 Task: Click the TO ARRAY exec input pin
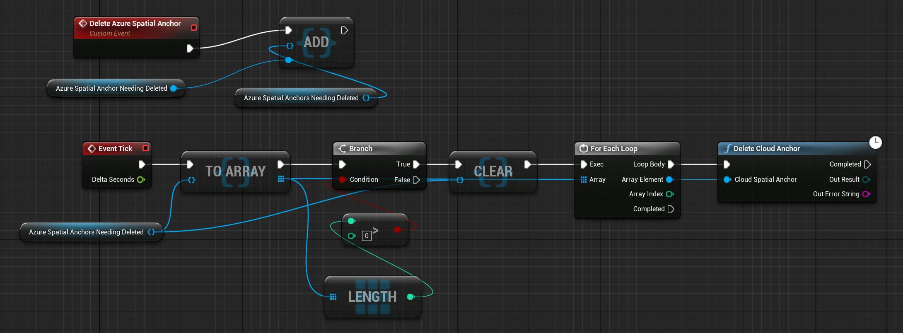(190, 164)
